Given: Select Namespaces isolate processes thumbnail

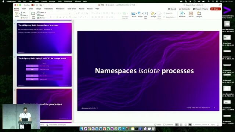Looking at the screenshot, I should point(44,104).
